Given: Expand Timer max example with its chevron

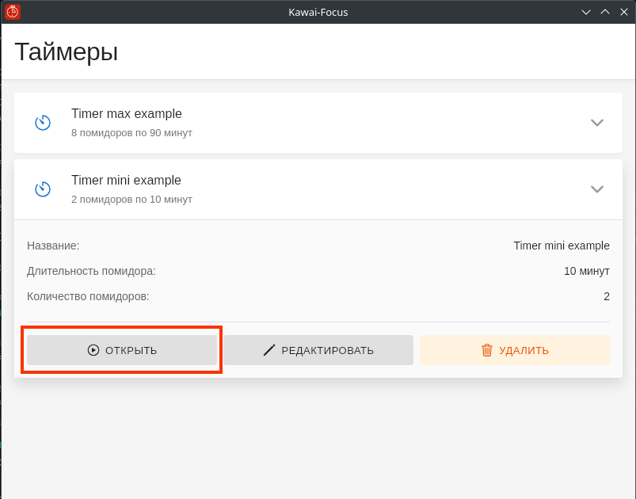Looking at the screenshot, I should pyautogui.click(x=597, y=123).
